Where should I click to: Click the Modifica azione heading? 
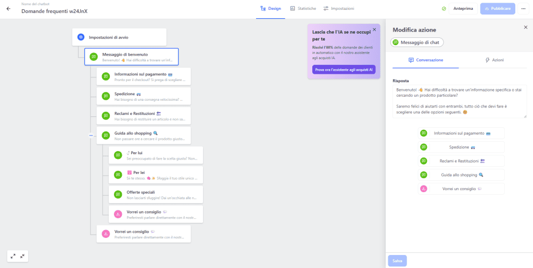tap(414, 30)
